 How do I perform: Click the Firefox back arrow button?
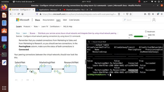click(x=11, y=14)
